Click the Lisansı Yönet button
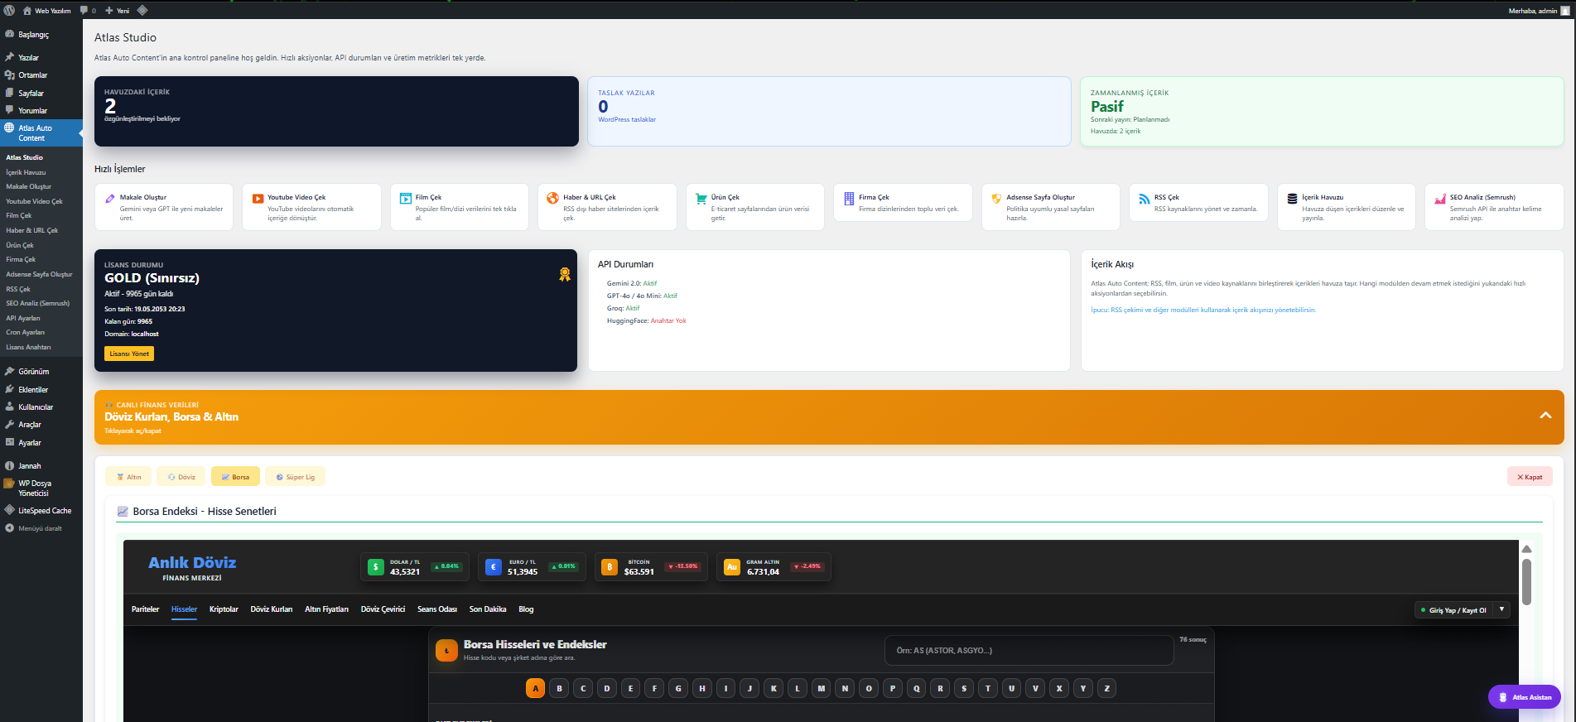The width and height of the screenshot is (1576, 722). [129, 354]
